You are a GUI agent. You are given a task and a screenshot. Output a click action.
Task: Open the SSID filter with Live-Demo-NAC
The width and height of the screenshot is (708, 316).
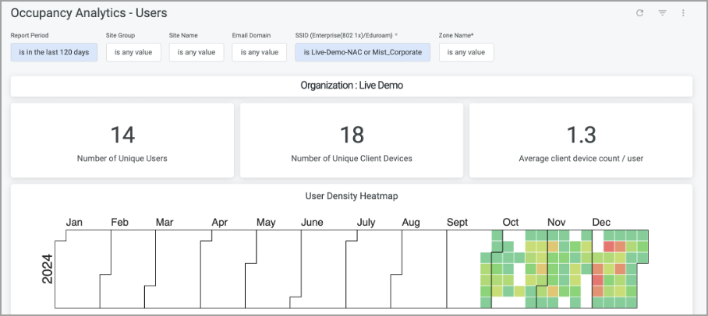coord(363,52)
